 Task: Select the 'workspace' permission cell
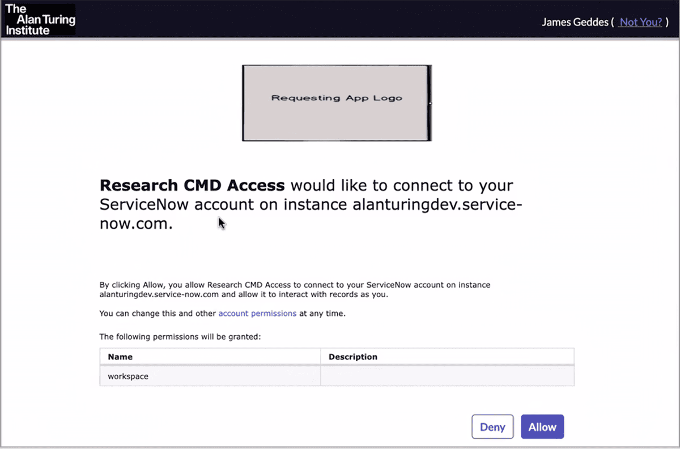coord(210,376)
